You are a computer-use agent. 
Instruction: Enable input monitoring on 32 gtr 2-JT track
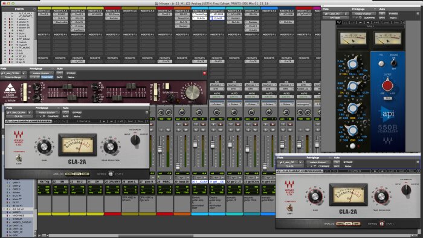pyautogui.click(x=231, y=124)
